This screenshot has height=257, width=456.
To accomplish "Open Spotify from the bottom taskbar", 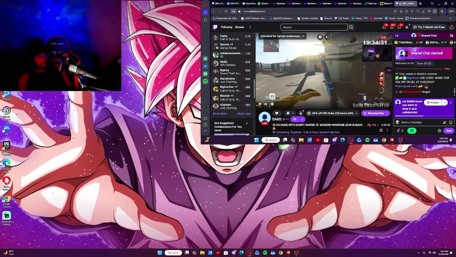I will tap(265, 253).
